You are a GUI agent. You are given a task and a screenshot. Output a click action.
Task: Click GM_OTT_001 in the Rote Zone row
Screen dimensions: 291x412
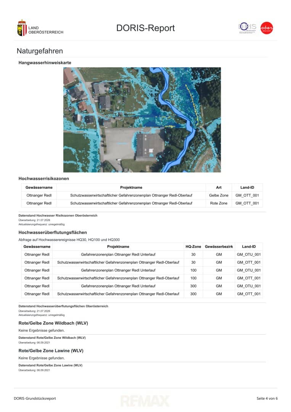tap(247, 203)
